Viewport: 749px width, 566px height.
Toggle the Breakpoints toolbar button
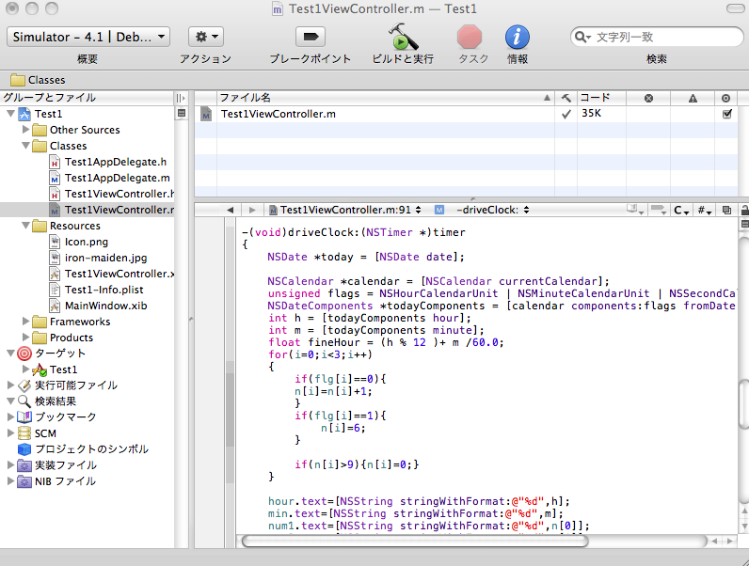point(311,37)
